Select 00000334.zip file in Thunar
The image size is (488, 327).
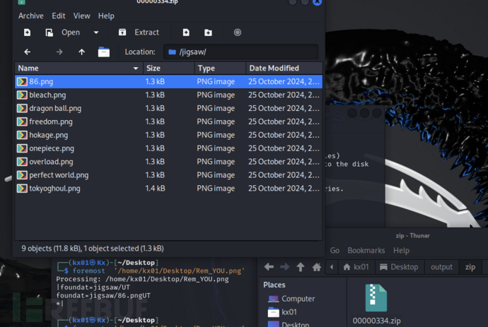pyautogui.click(x=376, y=305)
